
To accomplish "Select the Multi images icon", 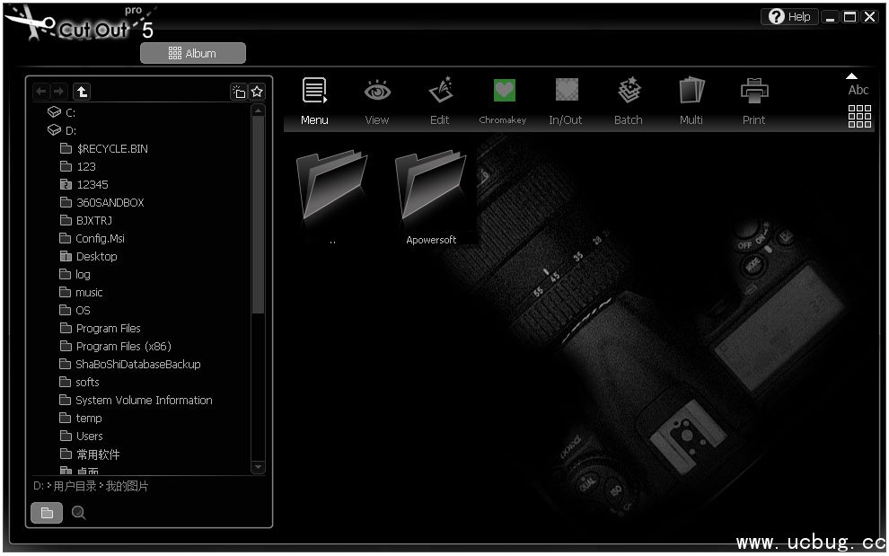I will [691, 92].
